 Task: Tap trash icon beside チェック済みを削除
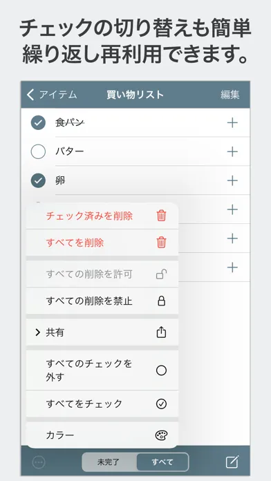pos(161,216)
